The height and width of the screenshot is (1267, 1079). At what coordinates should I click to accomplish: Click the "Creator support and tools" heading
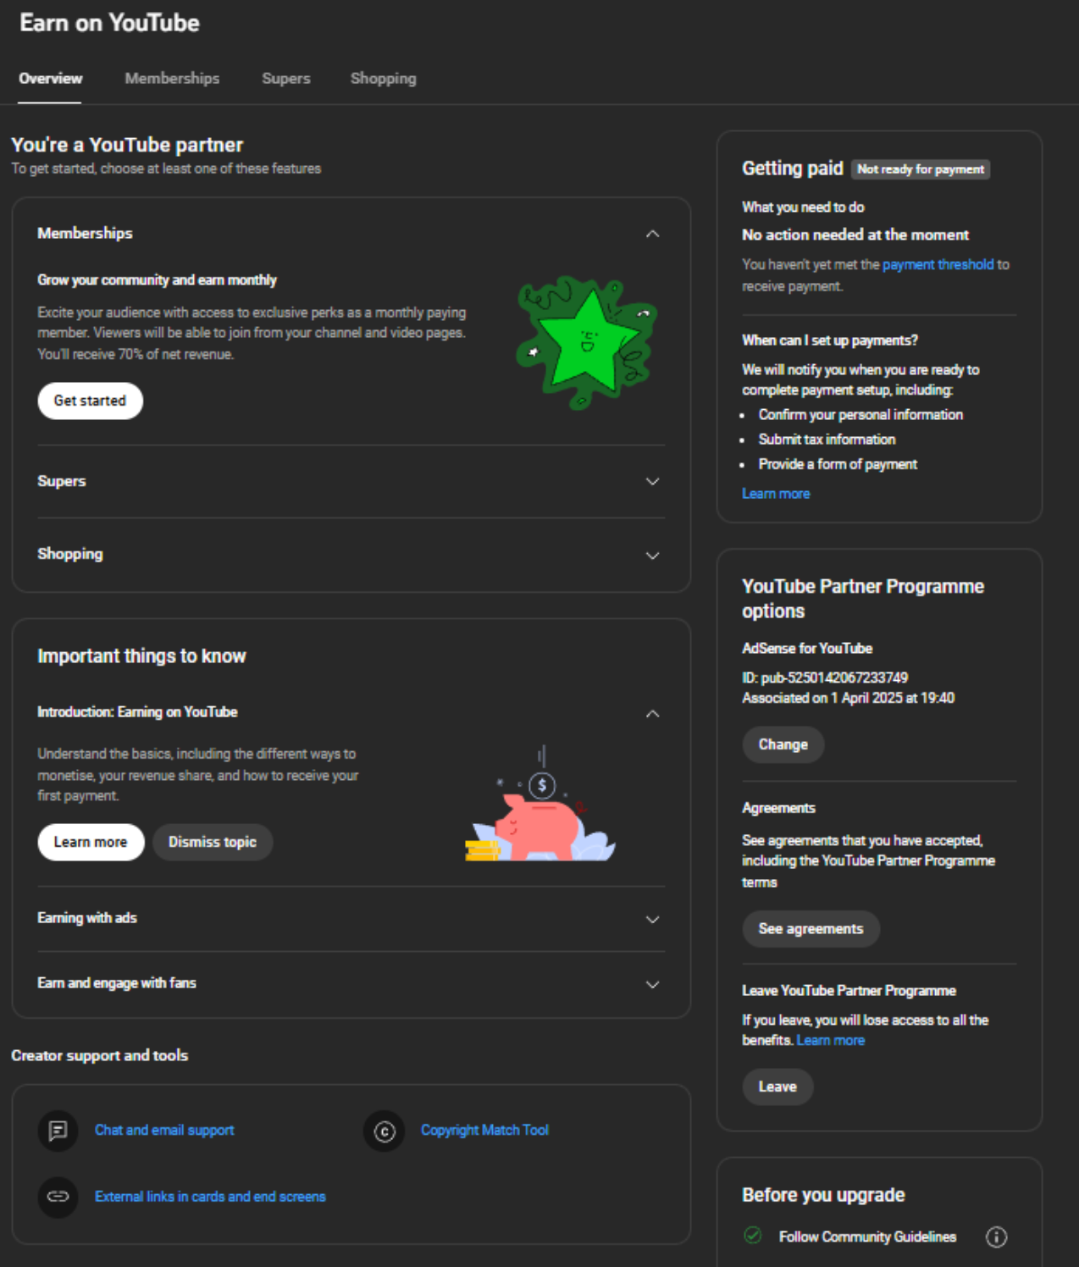click(x=99, y=1055)
